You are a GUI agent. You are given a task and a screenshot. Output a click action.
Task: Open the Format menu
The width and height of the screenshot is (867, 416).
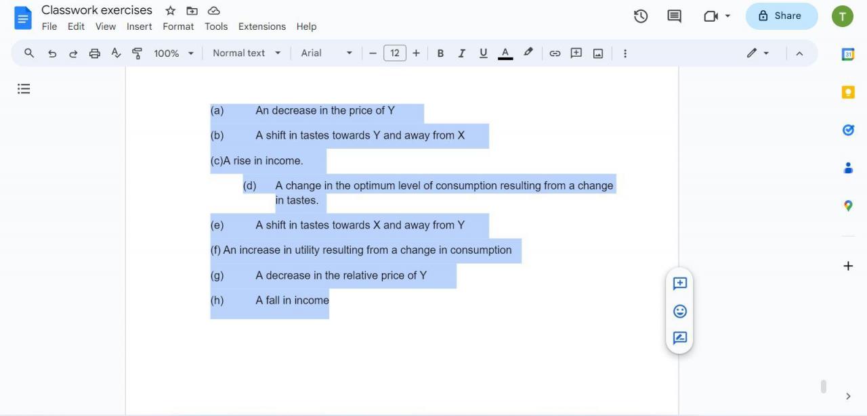click(177, 26)
